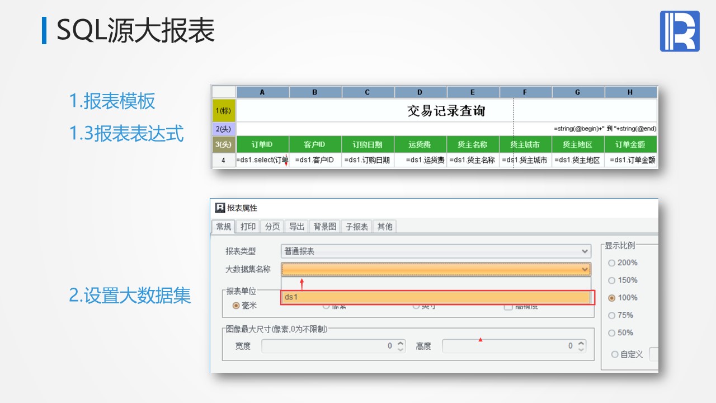The image size is (716, 403).
Task: Click column header D in the spreadsheet
Action: pos(420,92)
